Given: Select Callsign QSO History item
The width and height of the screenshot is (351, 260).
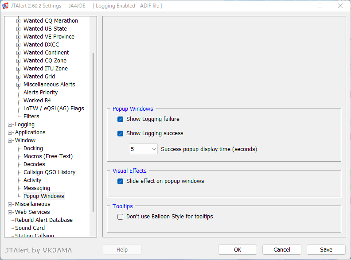Looking at the screenshot, I should [x=50, y=172].
